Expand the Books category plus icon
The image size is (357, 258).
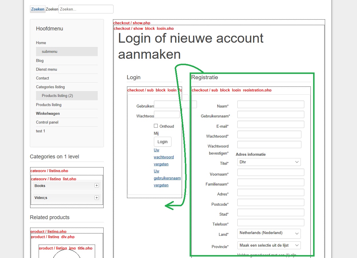coord(97,186)
